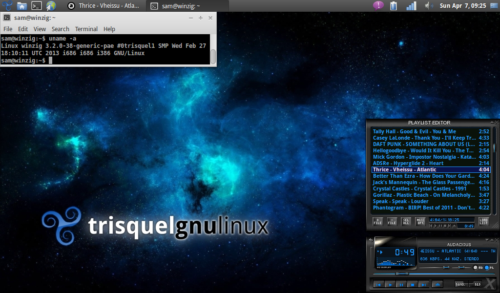The height and width of the screenshot is (293, 500).
Task: Launch the terminal from the panel launcher
Action: pos(36,6)
